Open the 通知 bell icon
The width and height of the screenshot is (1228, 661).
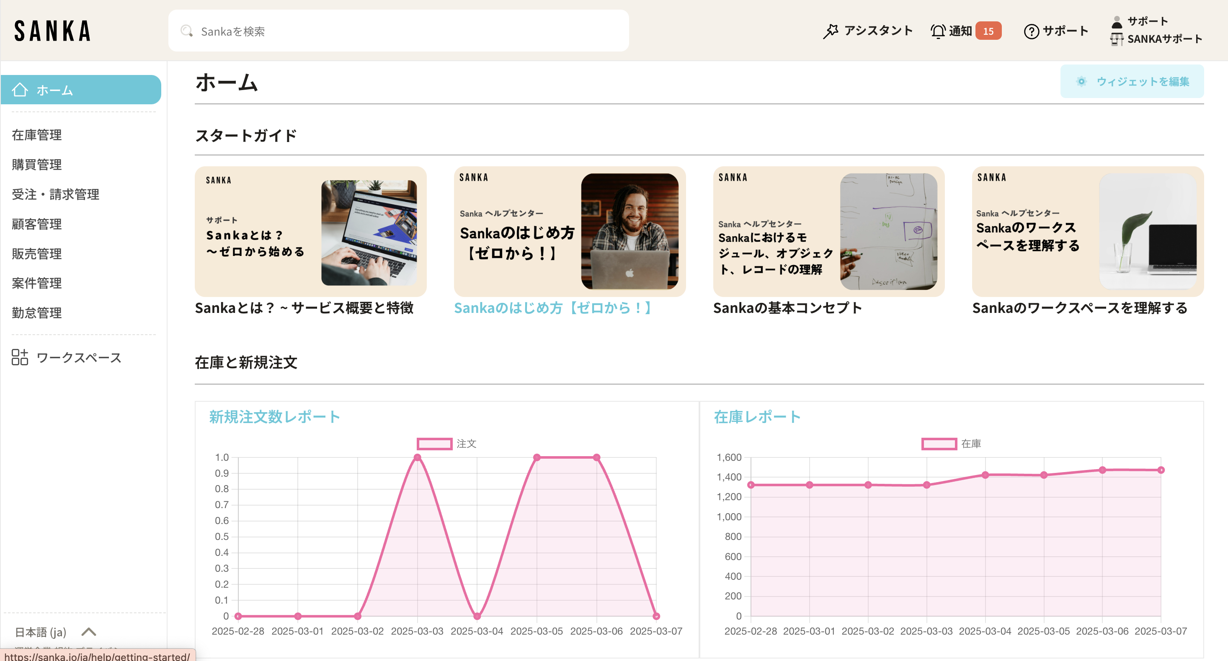pyautogui.click(x=938, y=31)
